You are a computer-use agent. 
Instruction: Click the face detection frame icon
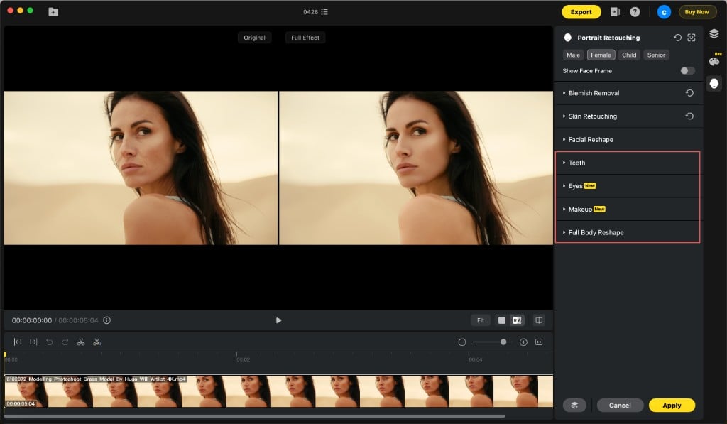coord(692,38)
